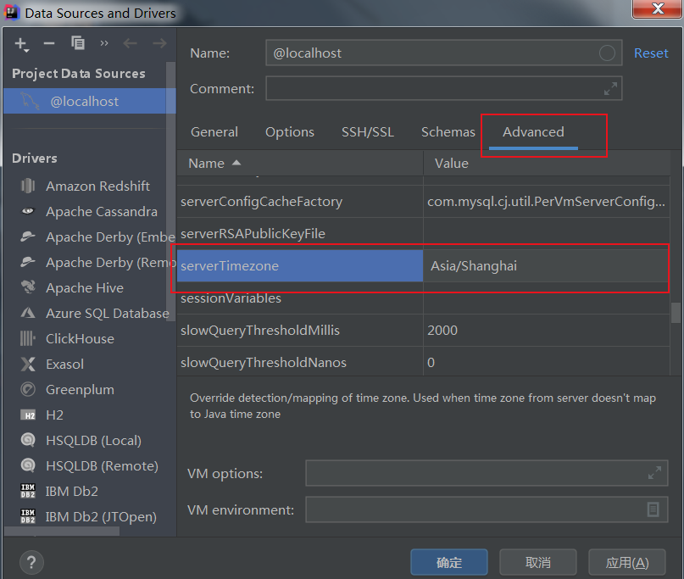Click the VM environment input field
This screenshot has width=684, height=579.
click(x=487, y=509)
